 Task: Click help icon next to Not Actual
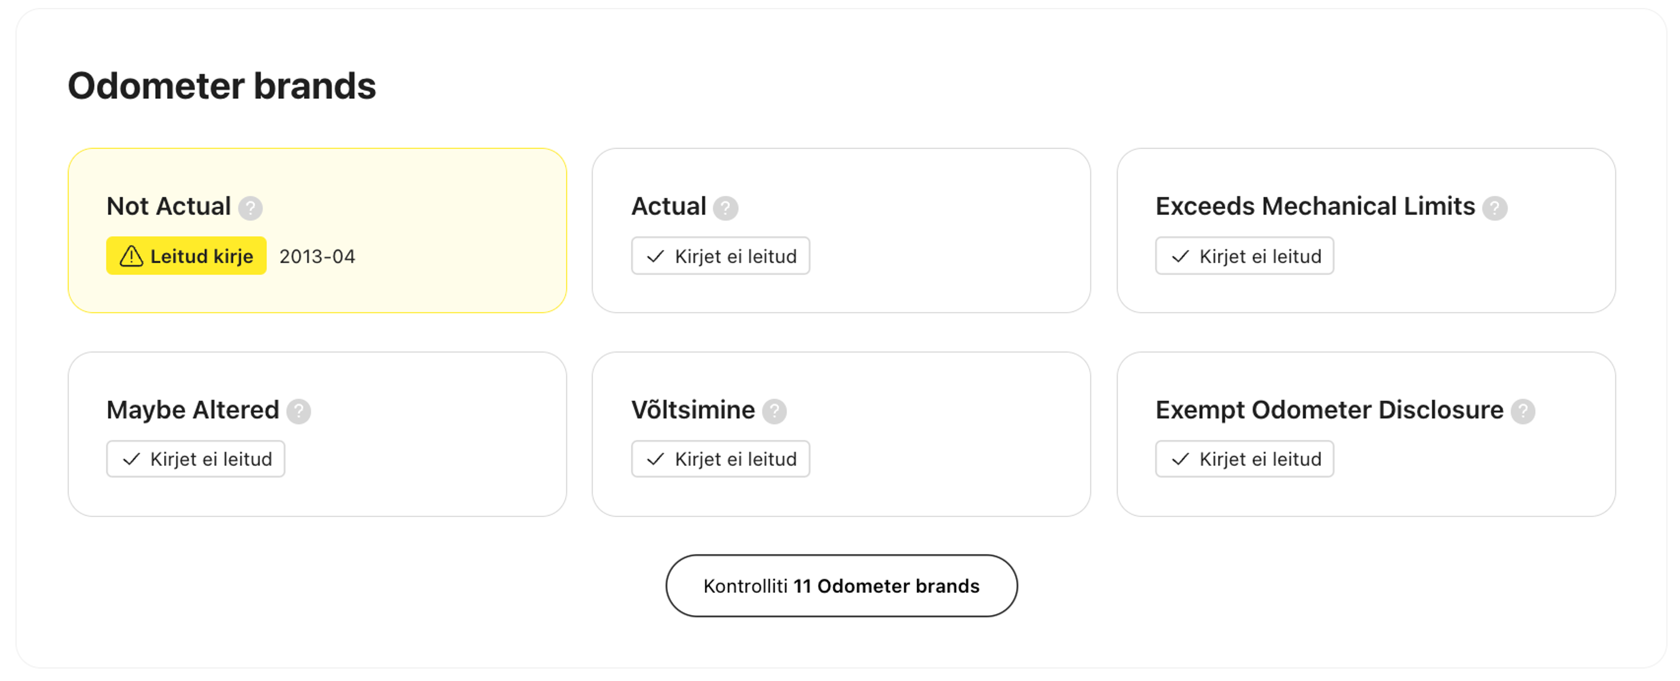coord(250,208)
